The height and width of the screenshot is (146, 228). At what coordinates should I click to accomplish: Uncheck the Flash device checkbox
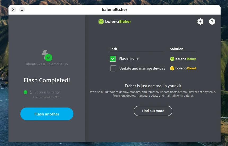[x=113, y=59]
